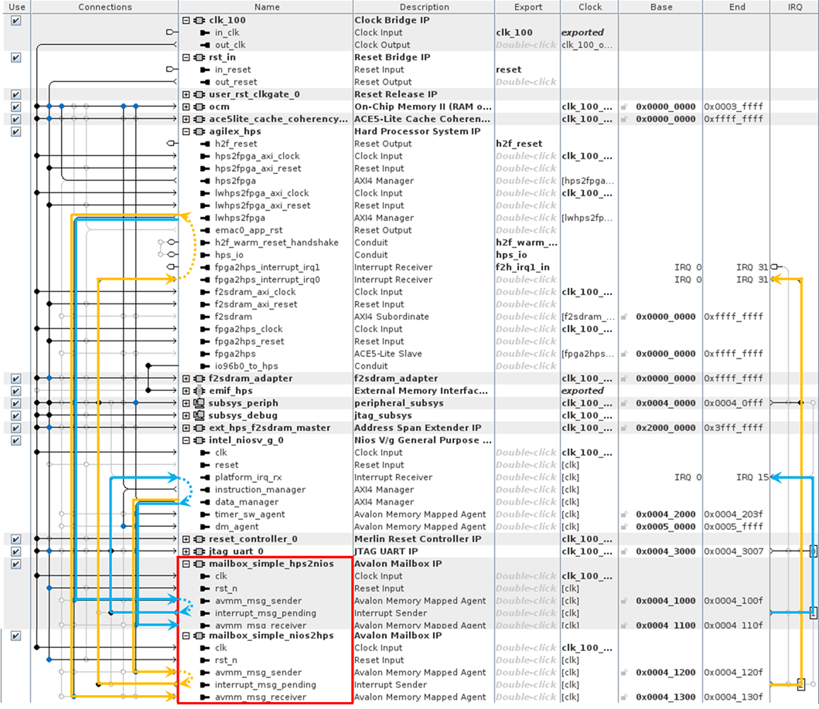Click the clk_100 component chip icon
The image size is (819, 709).
[x=199, y=20]
